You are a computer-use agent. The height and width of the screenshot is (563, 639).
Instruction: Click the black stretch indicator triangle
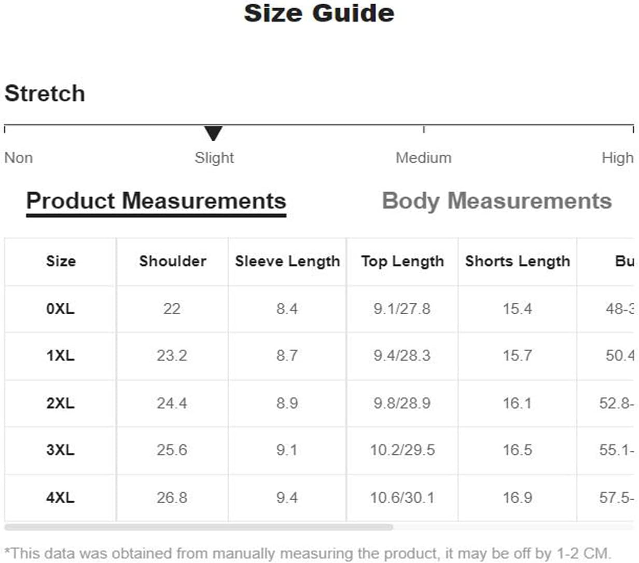213,133
